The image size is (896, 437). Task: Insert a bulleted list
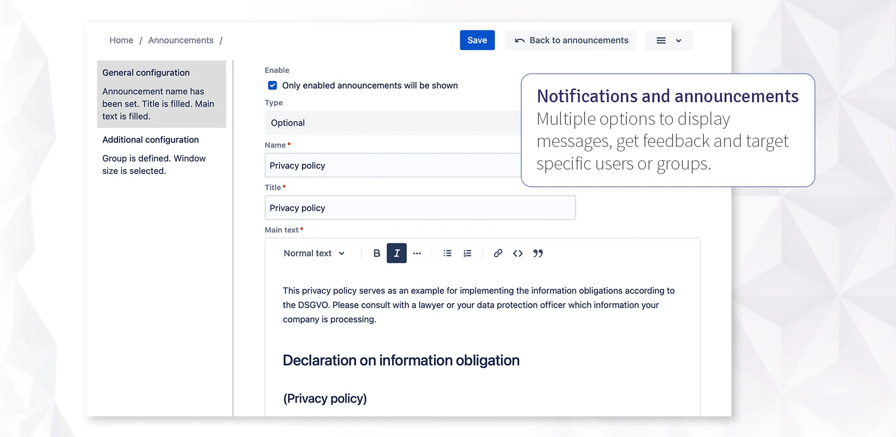point(448,253)
